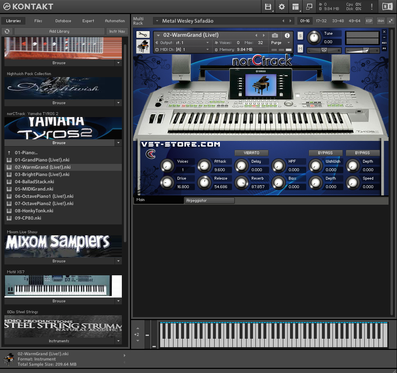Viewport: 397px width, 373px height.
Task: Toggle the Depth/Speed BYPASS button
Action: (362, 153)
